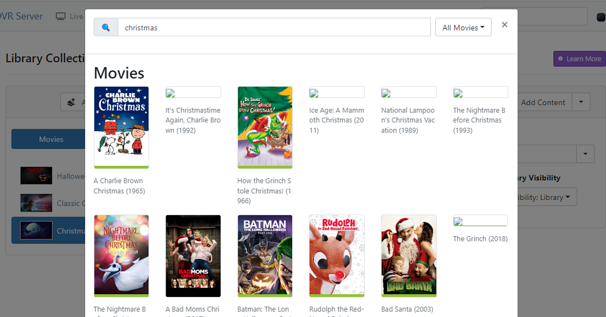Viewport: 606px width, 317px height.
Task: Click the Live TV monitor icon
Action: click(x=61, y=16)
